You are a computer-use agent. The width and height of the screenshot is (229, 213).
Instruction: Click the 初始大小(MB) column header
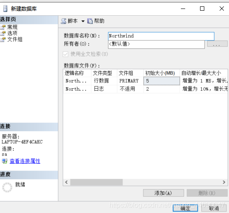[x=162, y=73]
